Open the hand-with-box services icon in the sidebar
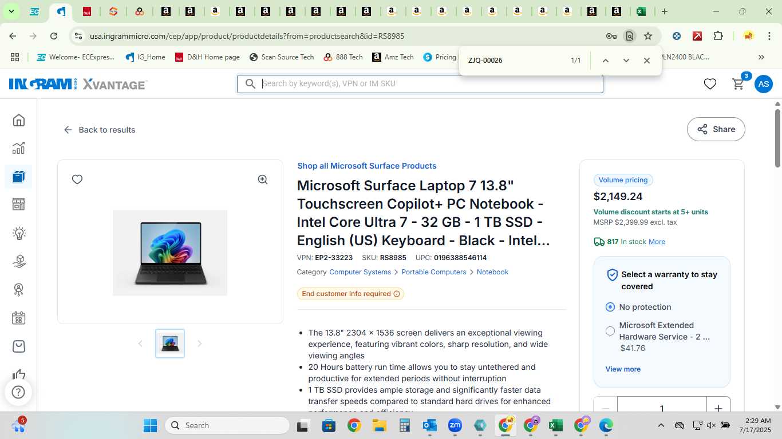This screenshot has height=439, width=782. tap(19, 261)
